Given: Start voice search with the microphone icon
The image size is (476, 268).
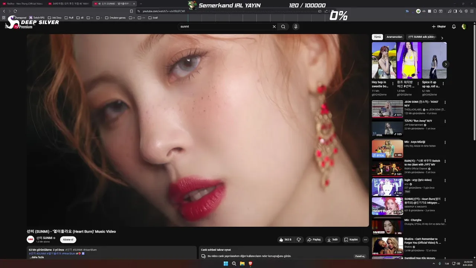Looking at the screenshot, I should [296, 26].
